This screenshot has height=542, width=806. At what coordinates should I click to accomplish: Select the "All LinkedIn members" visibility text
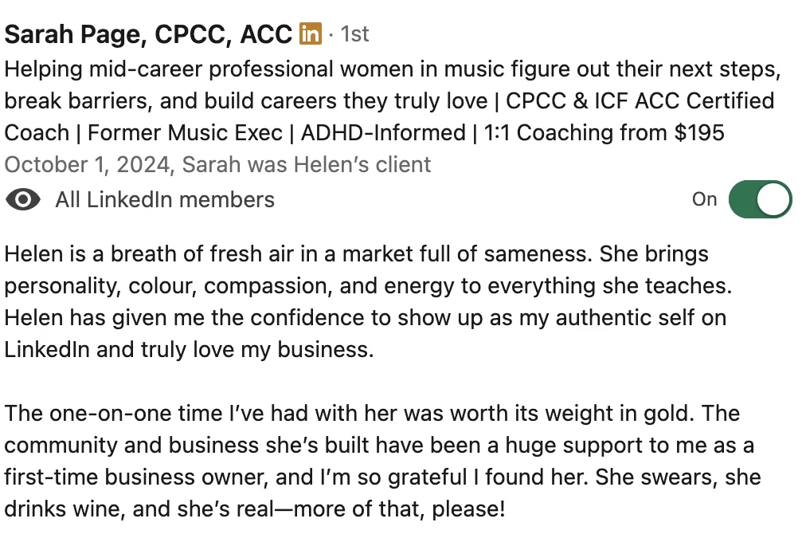click(x=165, y=199)
